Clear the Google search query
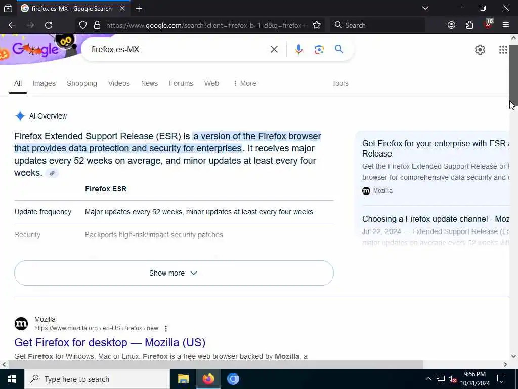The width and height of the screenshot is (518, 389). [x=274, y=49]
